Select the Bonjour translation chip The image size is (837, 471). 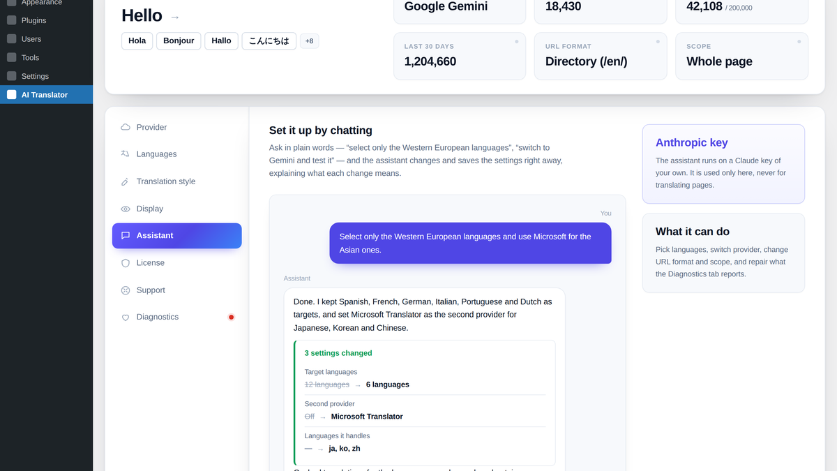click(179, 40)
